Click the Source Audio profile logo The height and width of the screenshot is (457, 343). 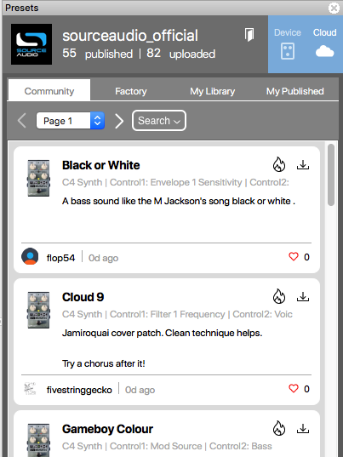pos(31,44)
